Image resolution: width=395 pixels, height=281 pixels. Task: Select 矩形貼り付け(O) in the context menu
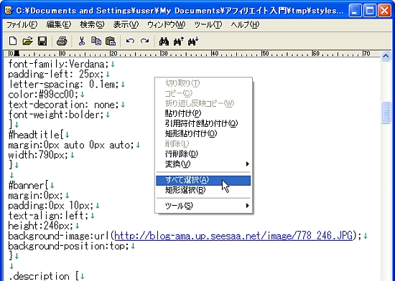(x=203, y=133)
